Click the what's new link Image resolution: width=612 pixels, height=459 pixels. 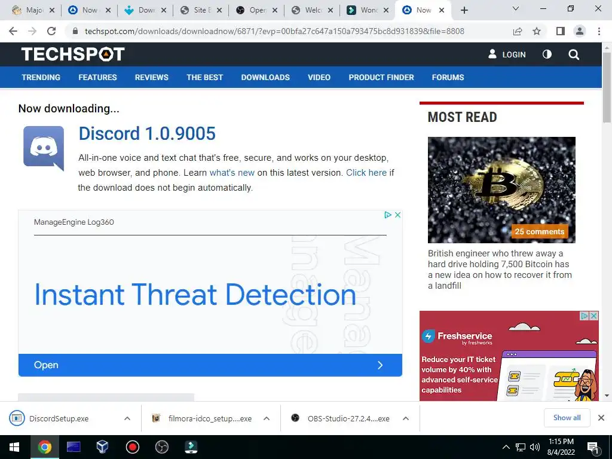(x=232, y=173)
